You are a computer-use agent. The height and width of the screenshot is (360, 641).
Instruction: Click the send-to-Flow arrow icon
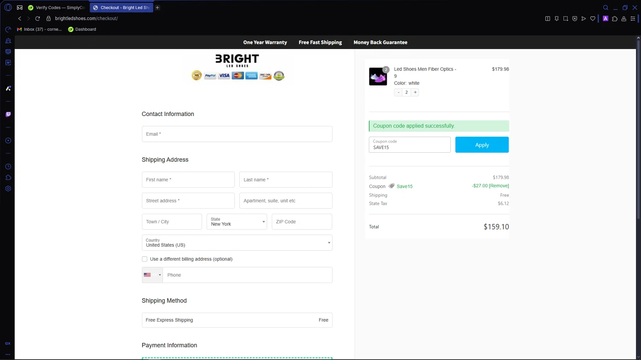click(x=584, y=18)
